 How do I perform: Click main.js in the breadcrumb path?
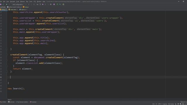click(26, 7)
